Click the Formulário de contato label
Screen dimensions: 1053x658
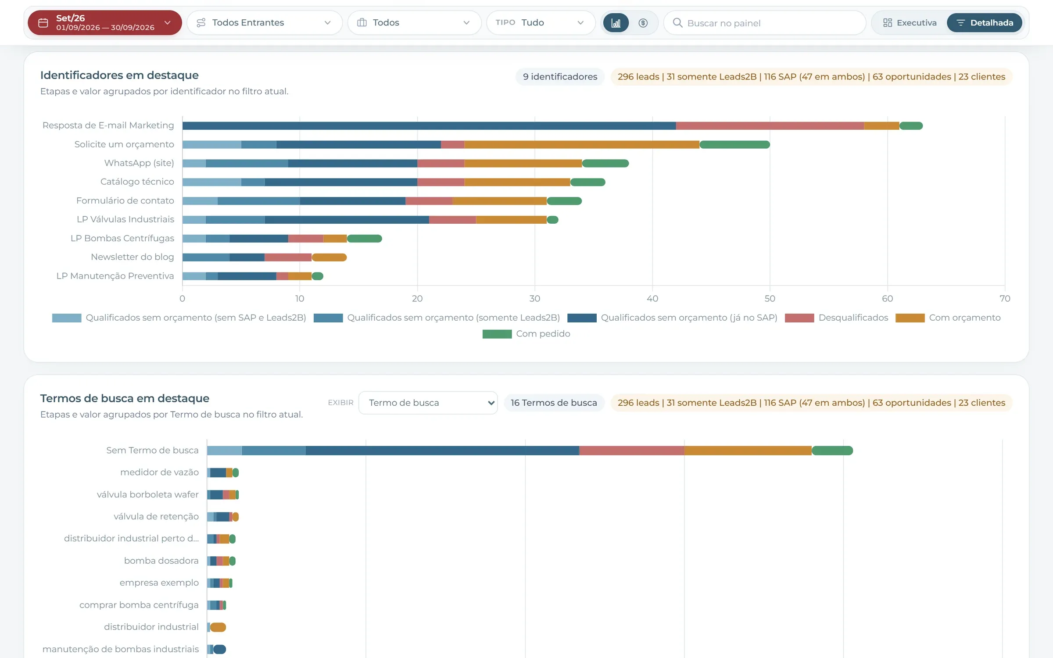click(125, 200)
